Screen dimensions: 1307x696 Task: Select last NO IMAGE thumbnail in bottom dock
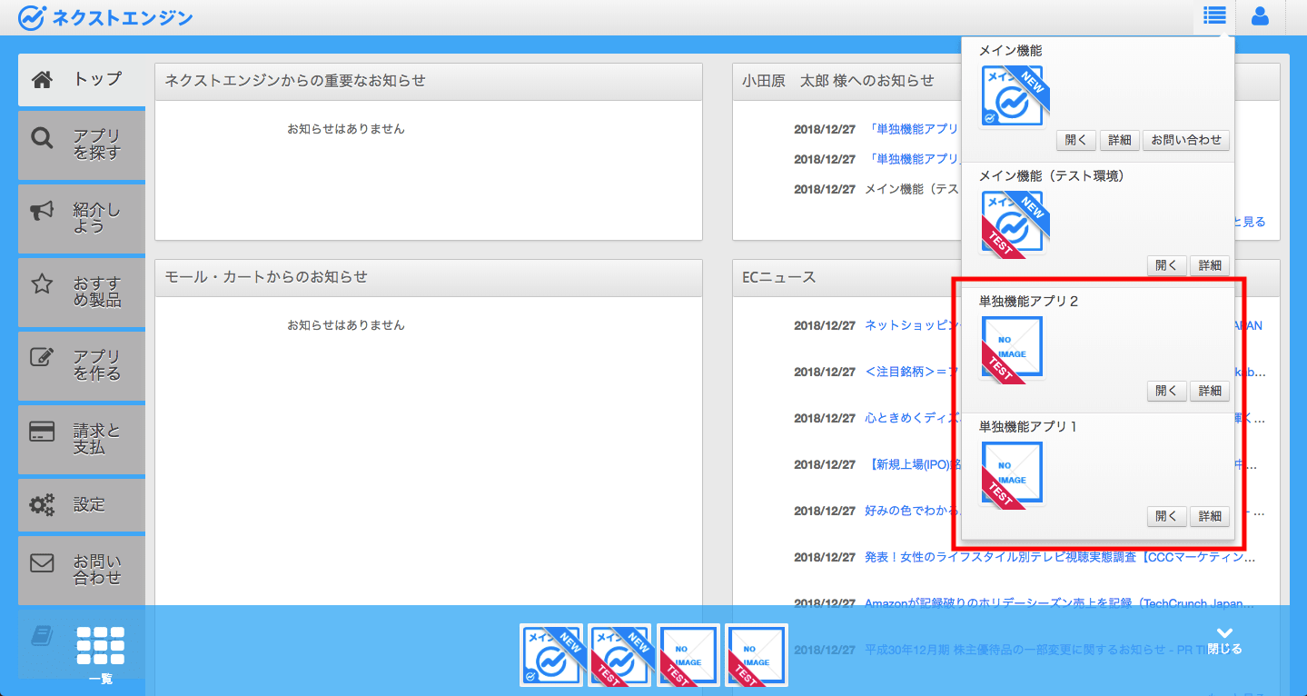(x=757, y=655)
